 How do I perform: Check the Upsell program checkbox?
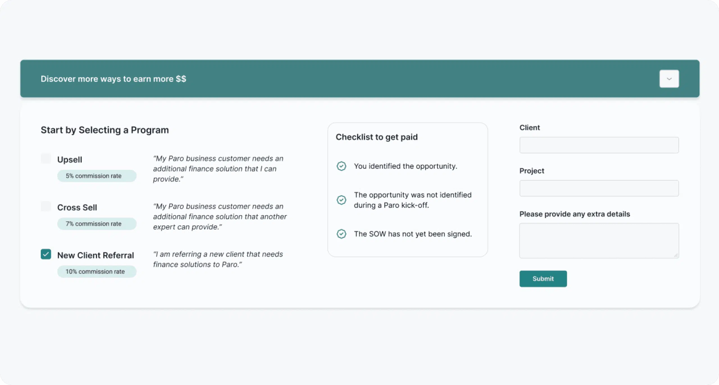click(x=46, y=159)
